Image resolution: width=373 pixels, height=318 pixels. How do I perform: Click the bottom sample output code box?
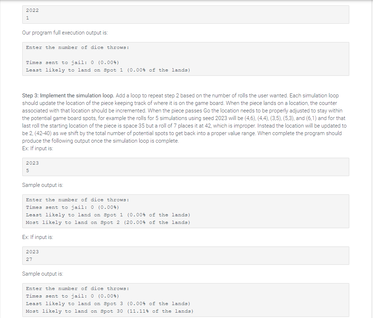[x=185, y=300]
